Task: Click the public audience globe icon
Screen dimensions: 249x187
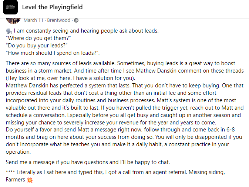Action: pos(76,20)
